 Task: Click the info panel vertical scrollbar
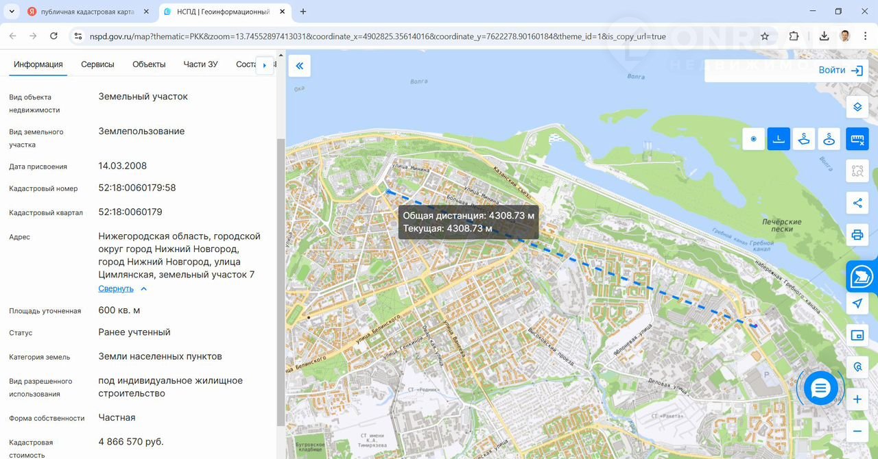click(x=280, y=274)
